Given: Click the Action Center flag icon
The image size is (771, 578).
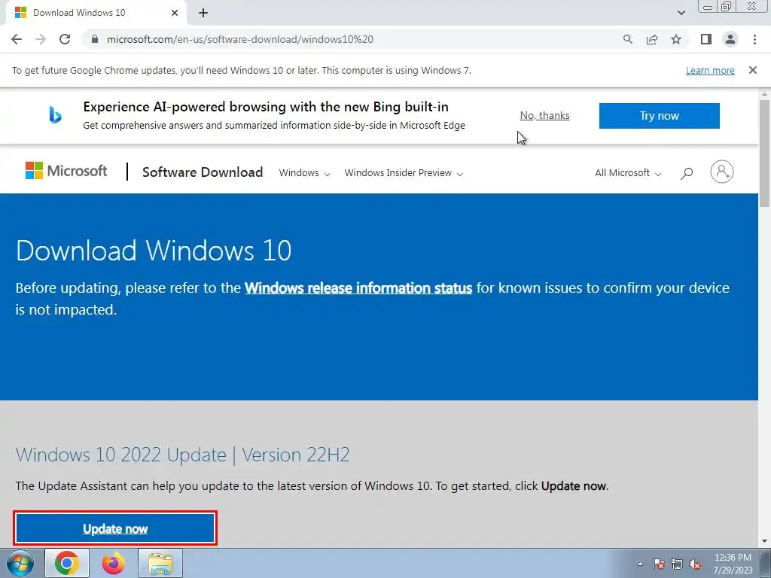Looking at the screenshot, I should (659, 564).
